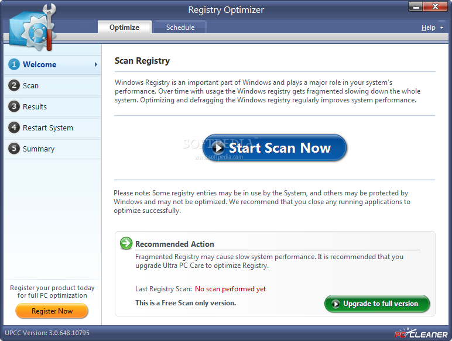Click the Registry Optimizer wrench logo

(x=32, y=28)
